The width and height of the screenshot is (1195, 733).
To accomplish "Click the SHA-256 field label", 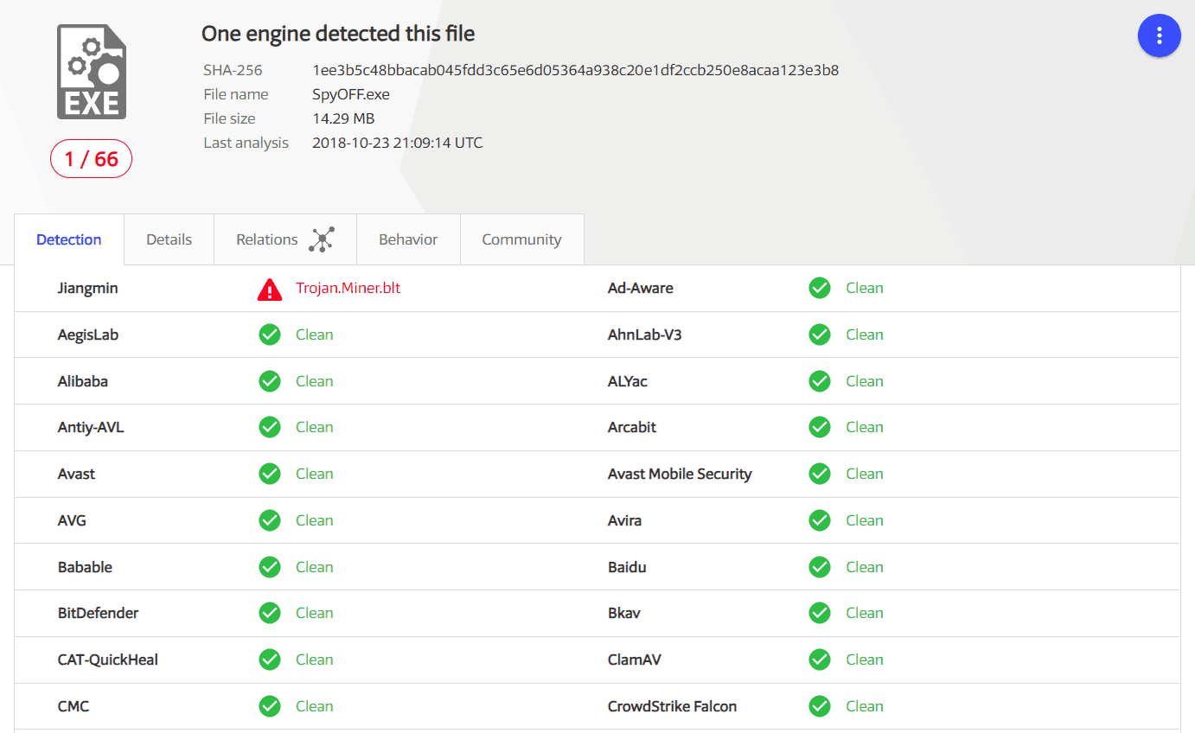I will 233,70.
